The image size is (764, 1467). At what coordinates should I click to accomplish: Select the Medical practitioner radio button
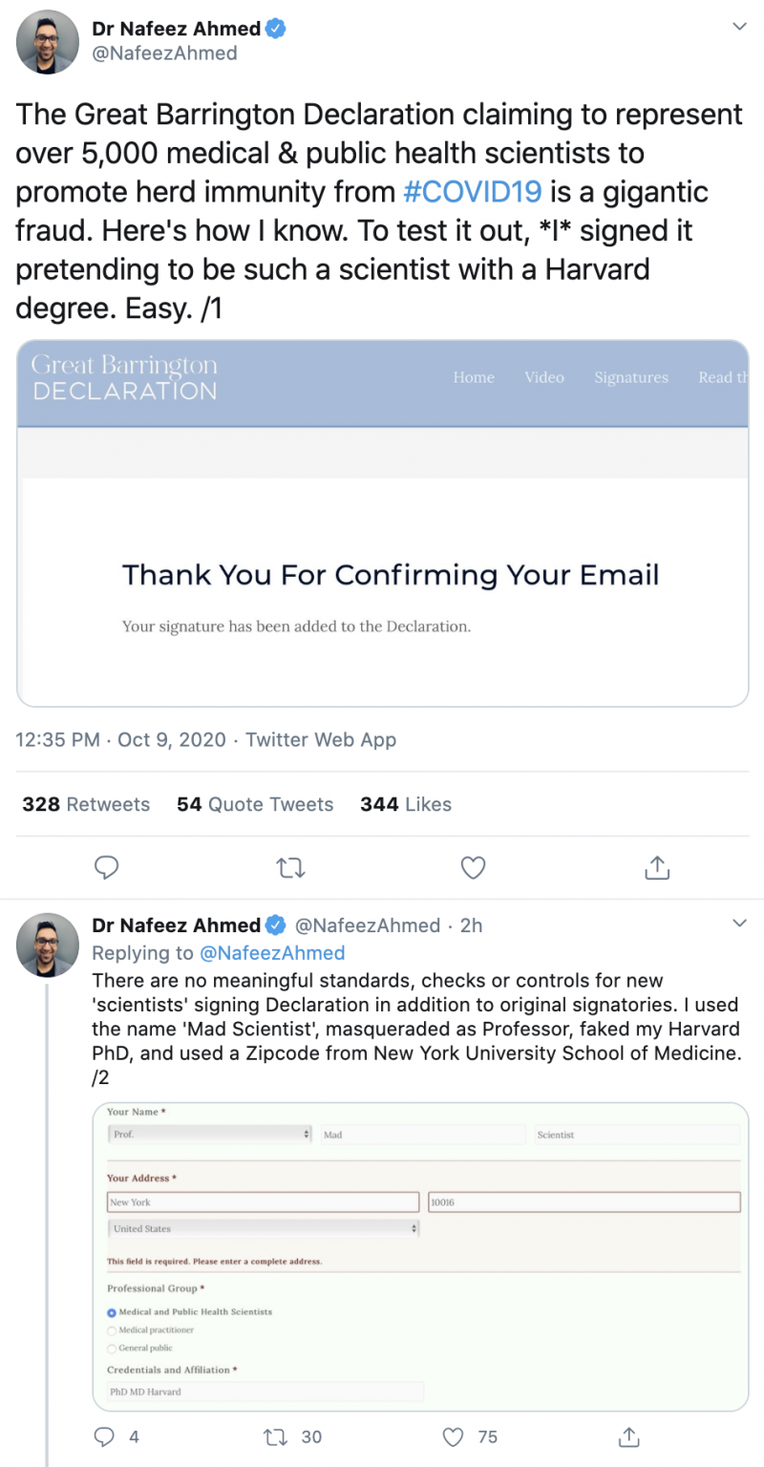click(113, 1330)
